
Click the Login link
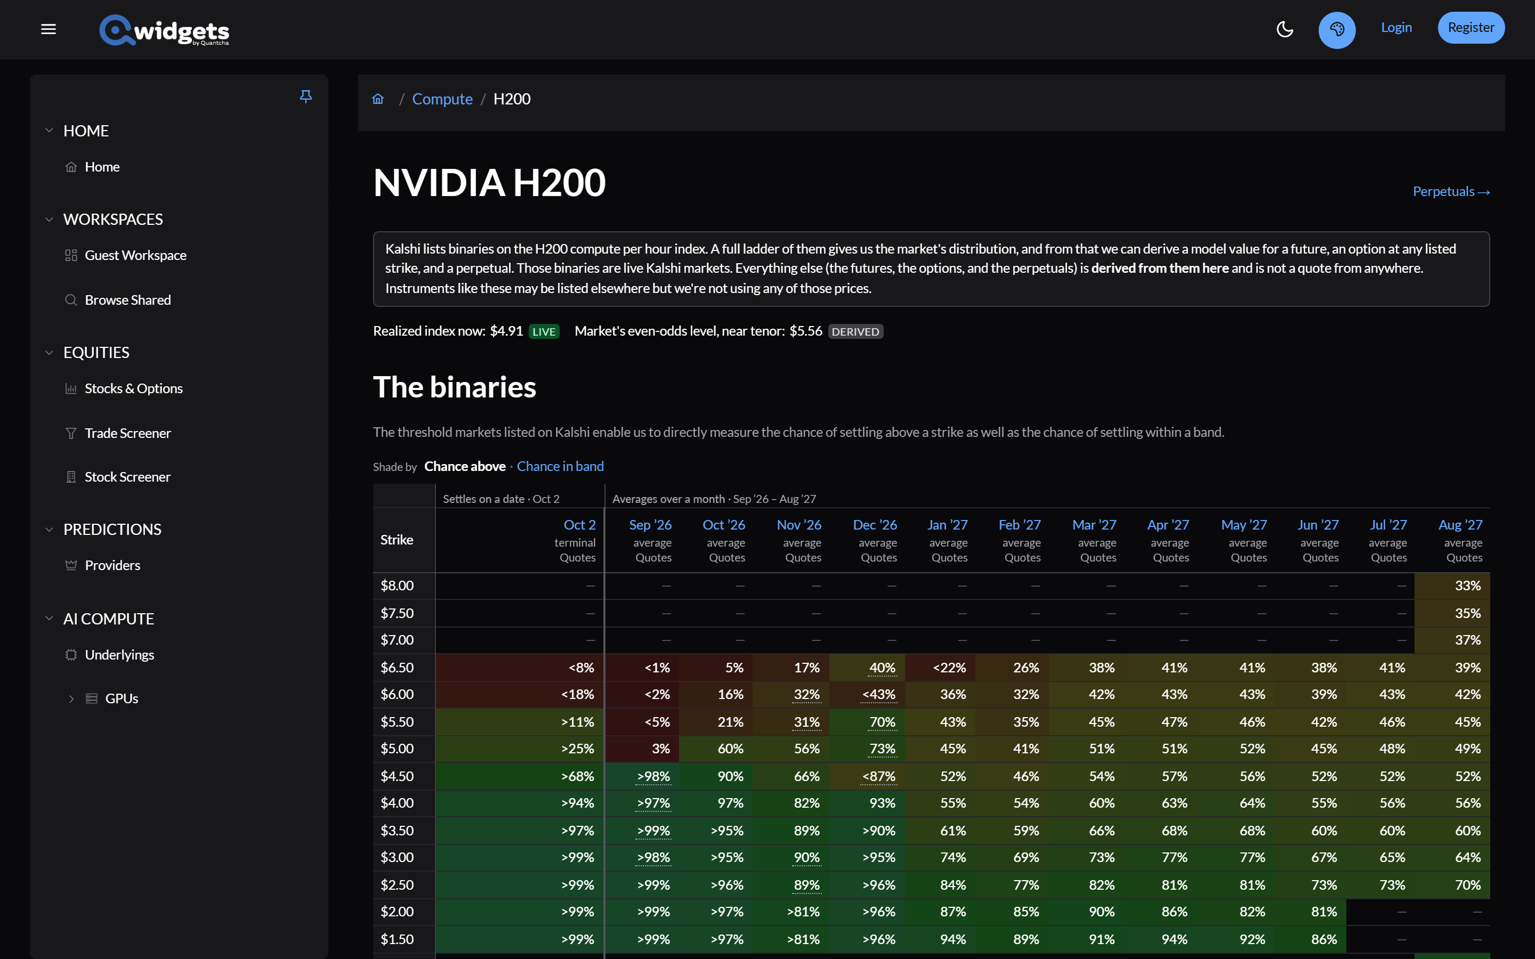coord(1396,27)
